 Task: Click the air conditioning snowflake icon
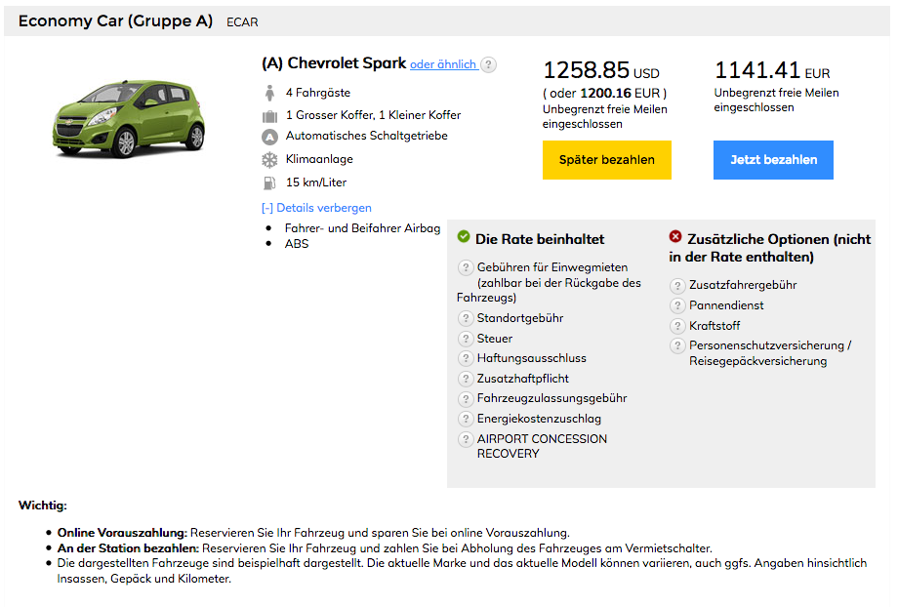click(270, 159)
